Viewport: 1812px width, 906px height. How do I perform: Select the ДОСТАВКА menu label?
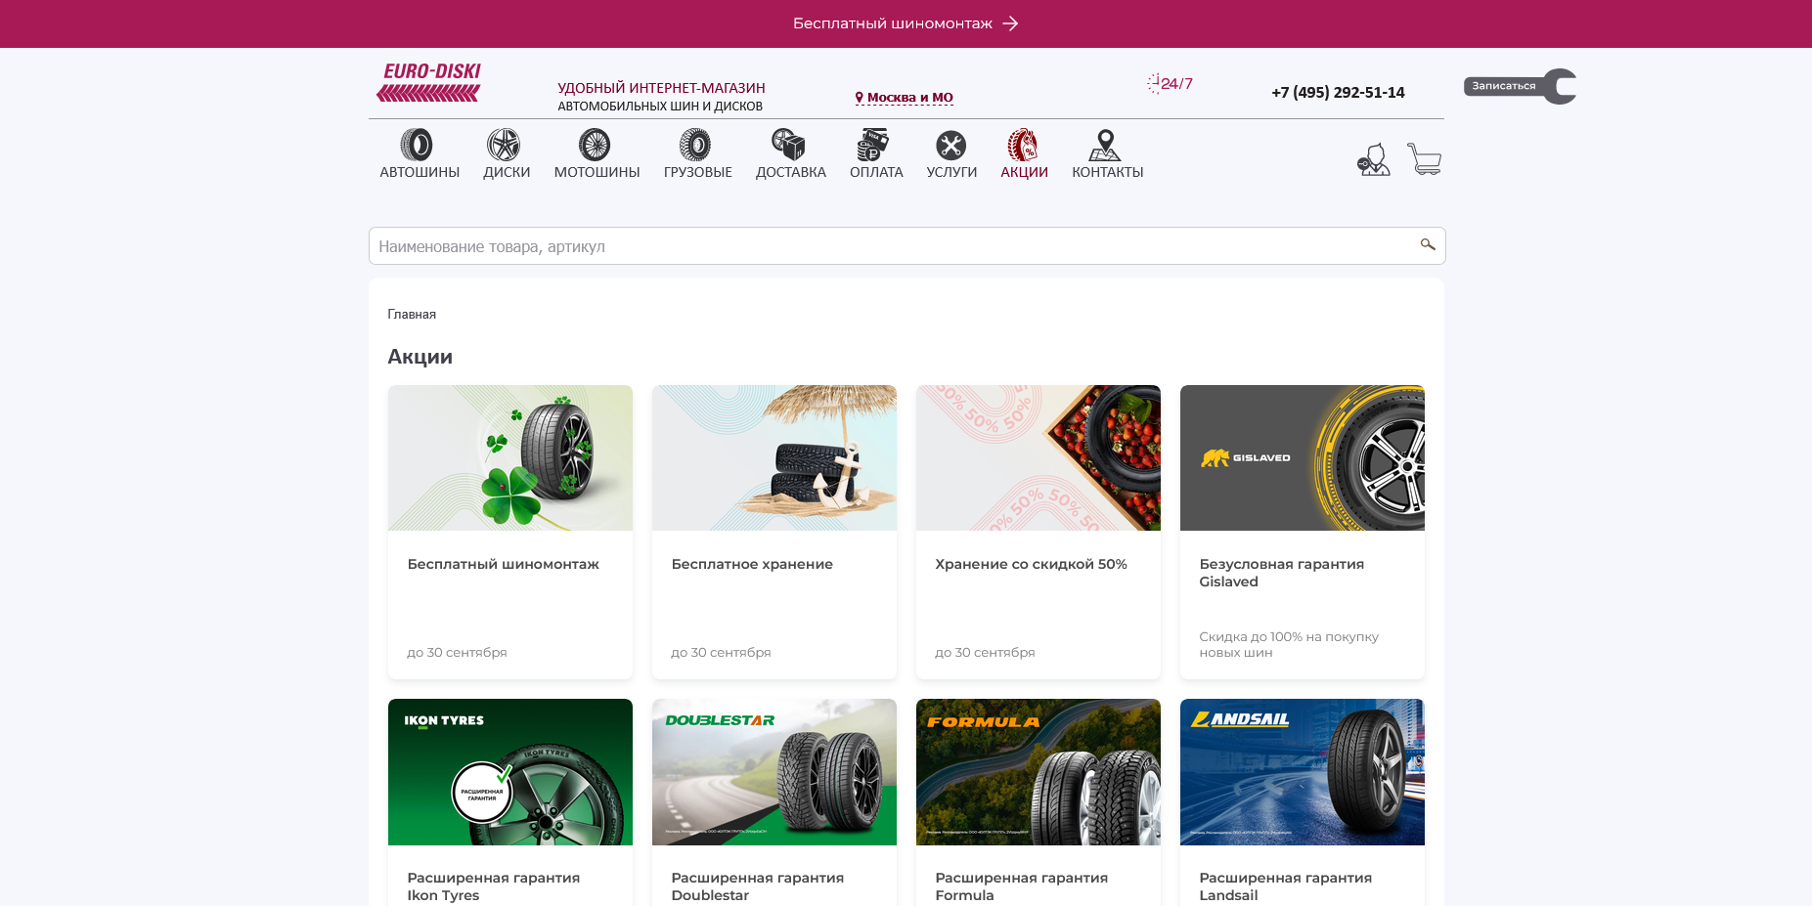(x=791, y=172)
